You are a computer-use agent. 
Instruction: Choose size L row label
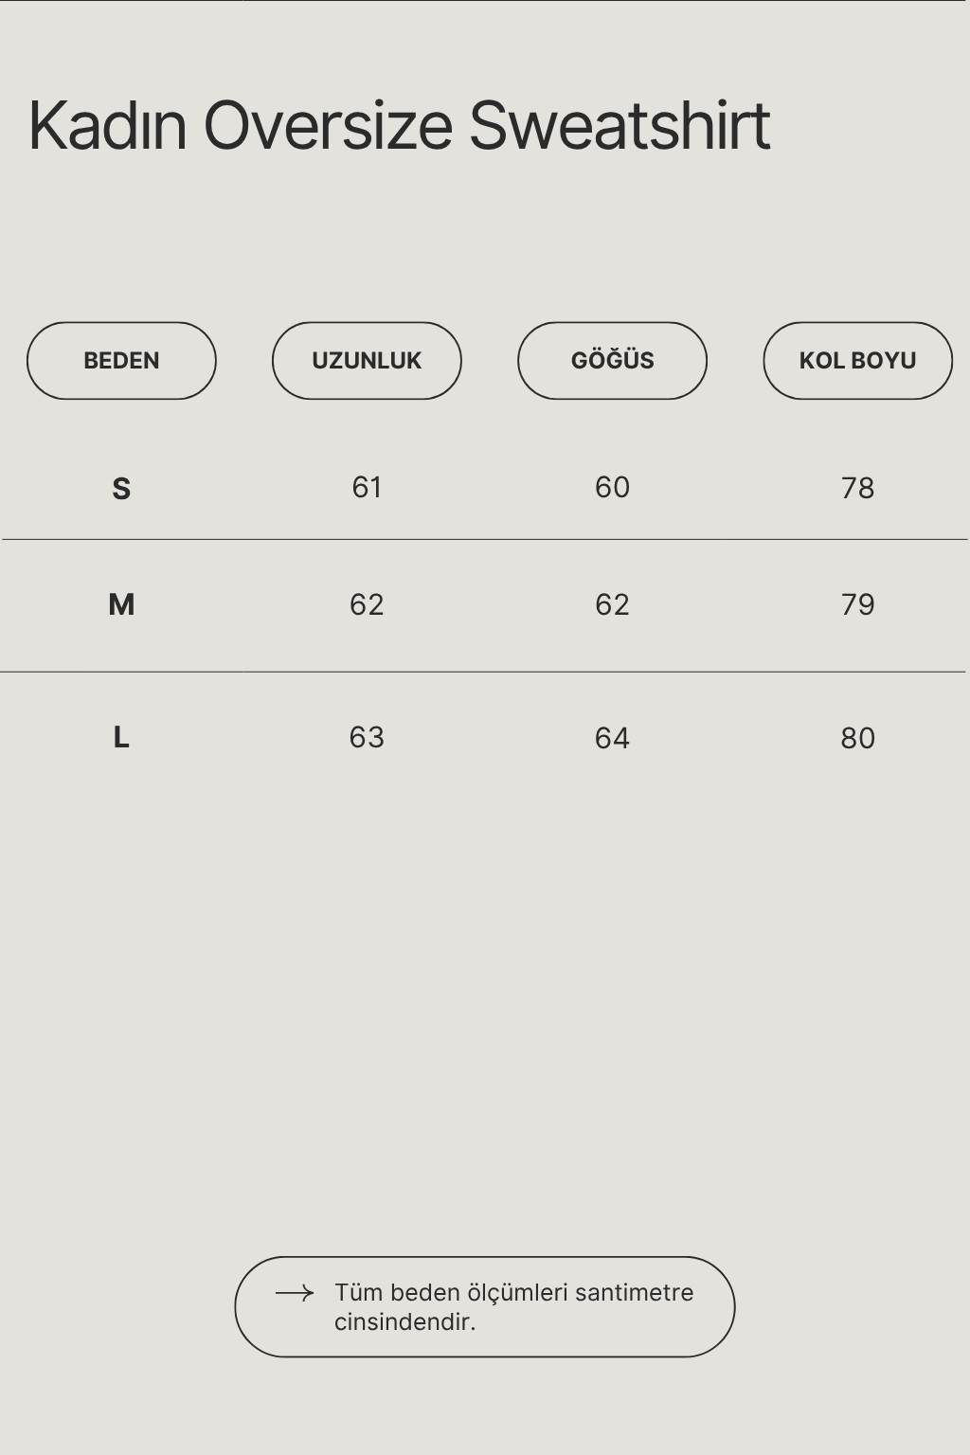121,737
